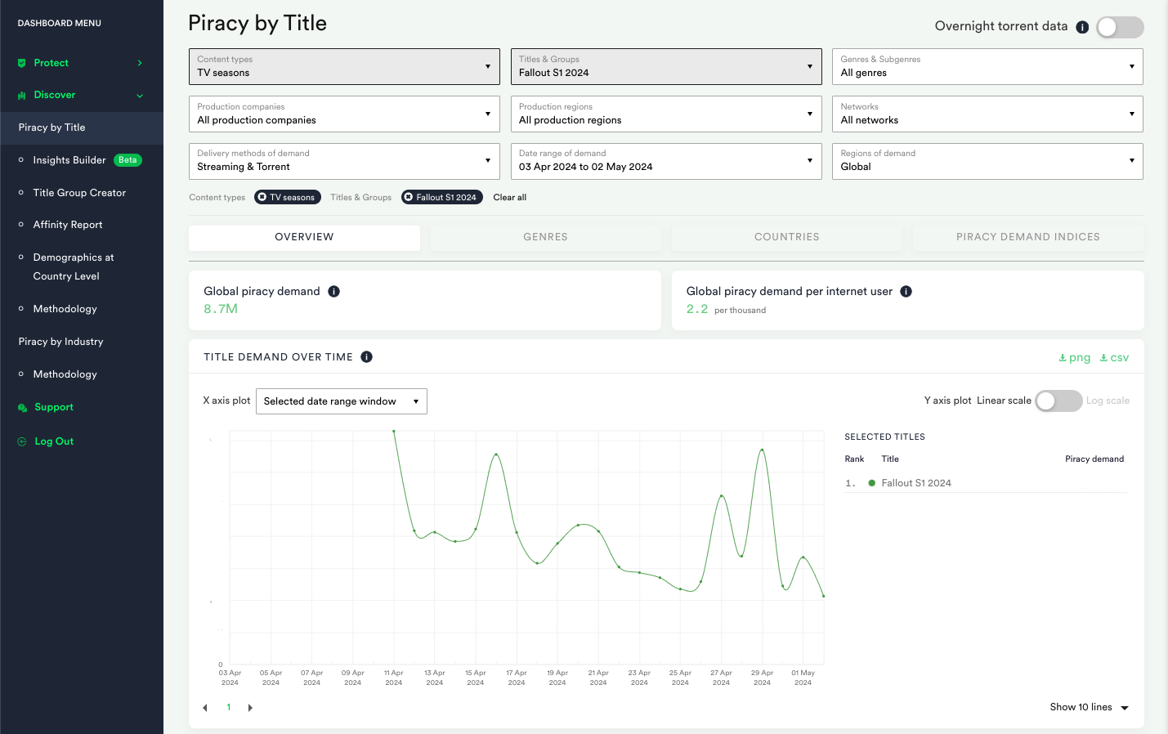Open Titles & Groups dropdown
The width and height of the screenshot is (1168, 734).
coord(666,66)
